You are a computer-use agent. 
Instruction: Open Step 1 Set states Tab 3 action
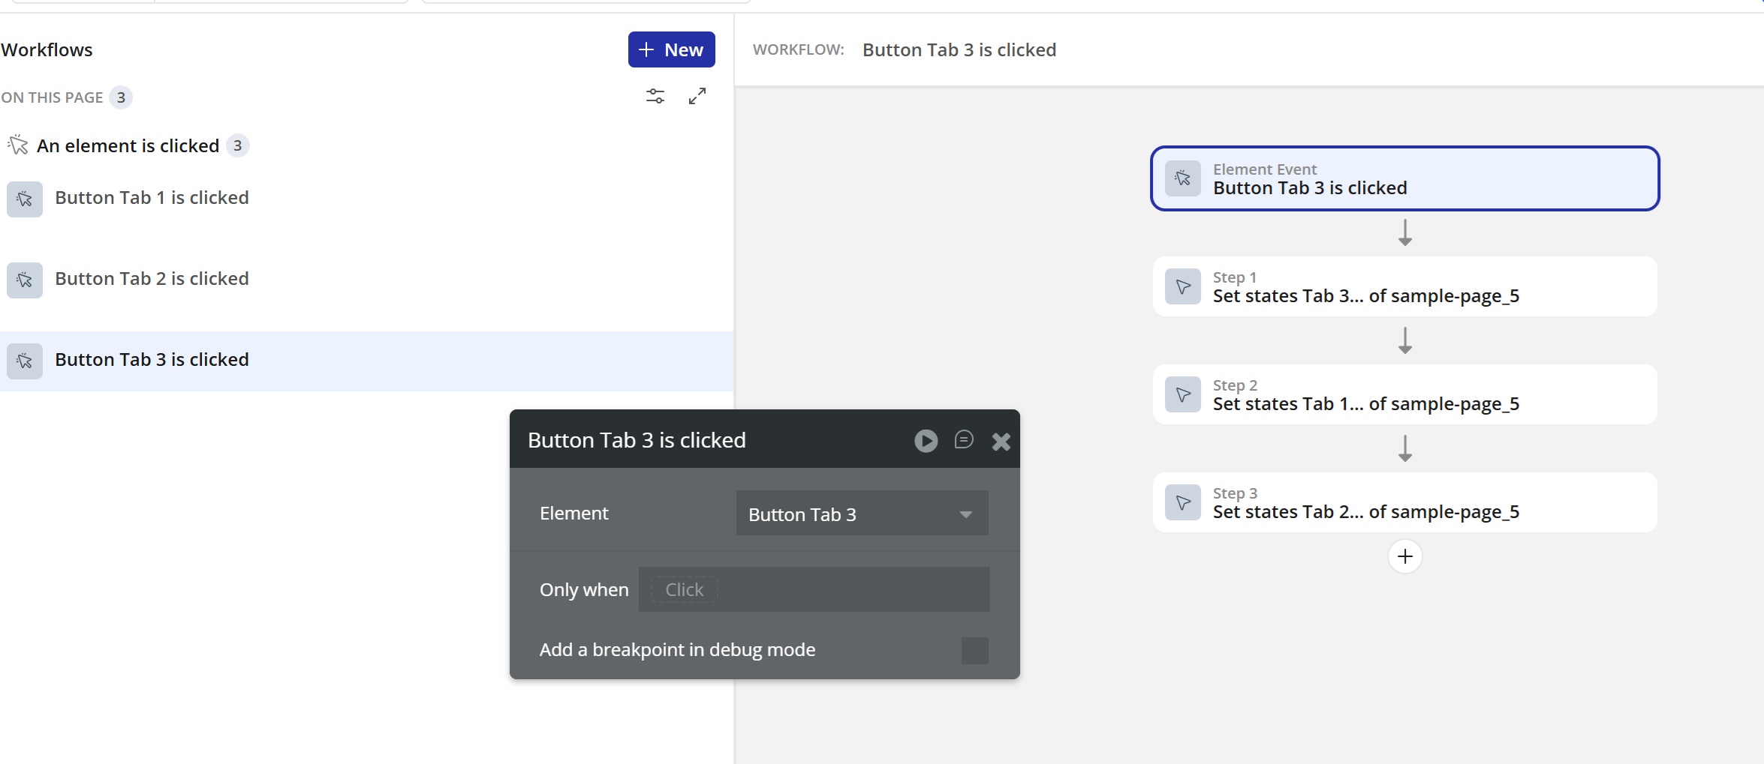[x=1404, y=286]
